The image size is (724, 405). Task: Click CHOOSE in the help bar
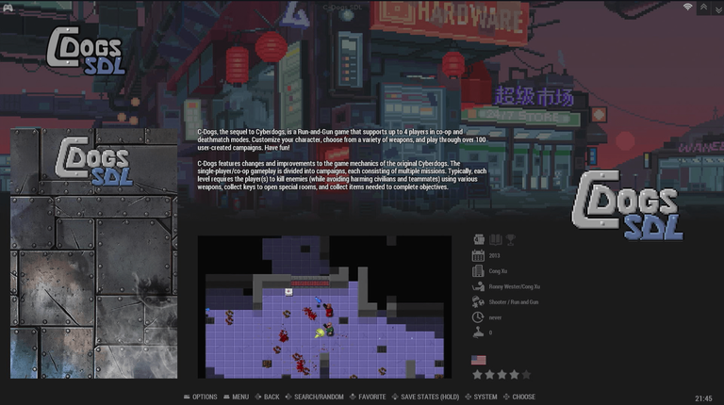point(523,397)
